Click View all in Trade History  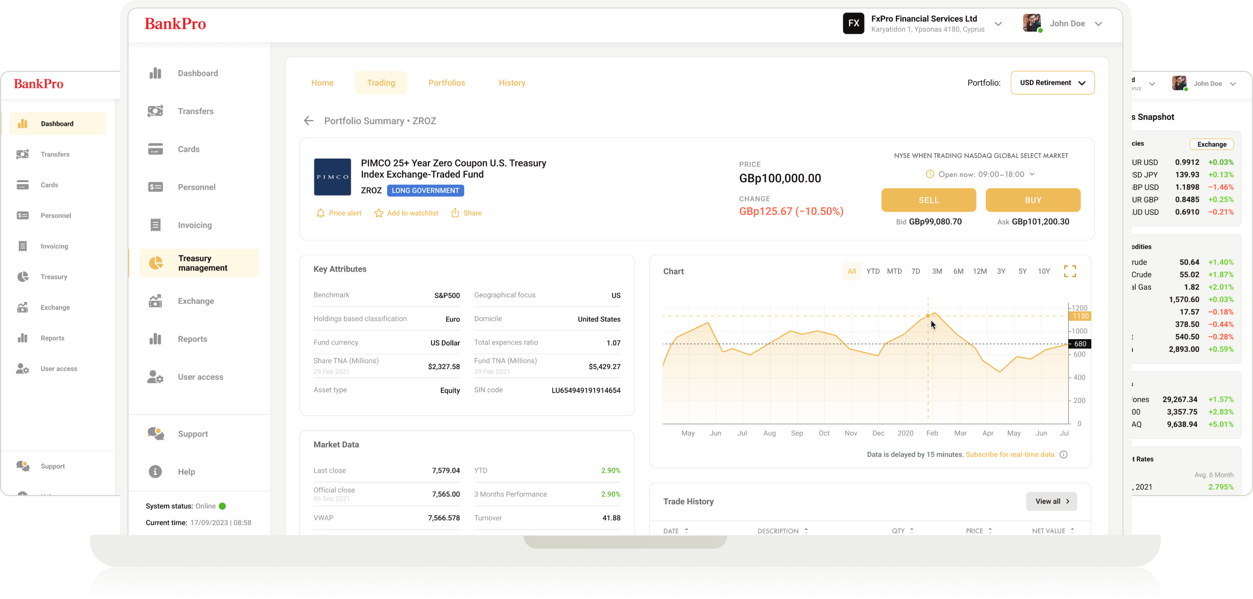point(1051,501)
